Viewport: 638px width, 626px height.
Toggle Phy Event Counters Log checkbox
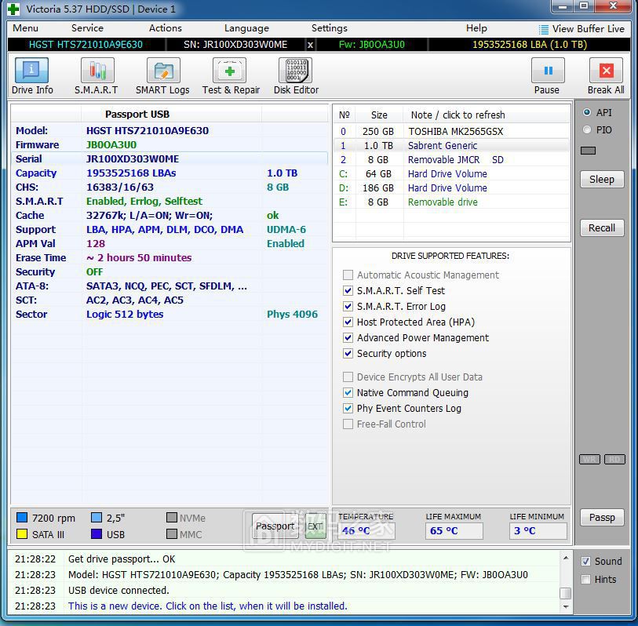pyautogui.click(x=348, y=409)
